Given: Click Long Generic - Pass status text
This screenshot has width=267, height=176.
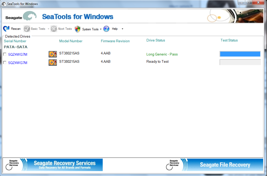Looking at the screenshot, I should 162,54.
